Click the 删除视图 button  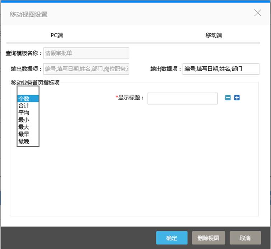(x=208, y=238)
